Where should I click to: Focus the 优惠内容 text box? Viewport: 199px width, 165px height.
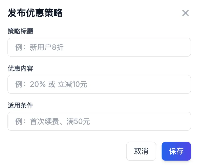pos(99,84)
